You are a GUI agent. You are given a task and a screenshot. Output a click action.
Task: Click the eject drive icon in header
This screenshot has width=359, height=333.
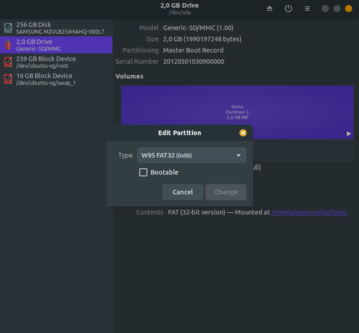coord(270,9)
